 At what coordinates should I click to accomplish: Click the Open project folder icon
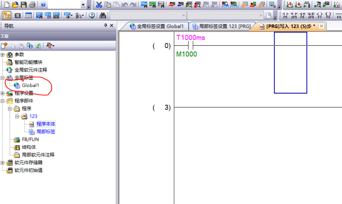tap(15, 5)
